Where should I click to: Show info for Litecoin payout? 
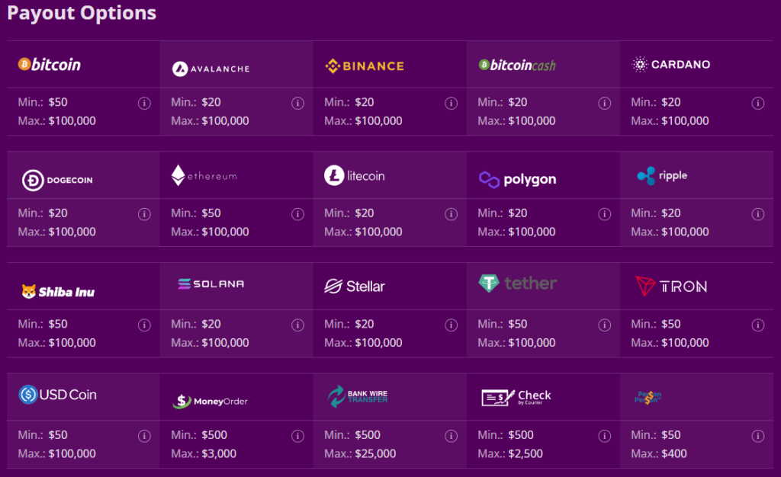(452, 214)
